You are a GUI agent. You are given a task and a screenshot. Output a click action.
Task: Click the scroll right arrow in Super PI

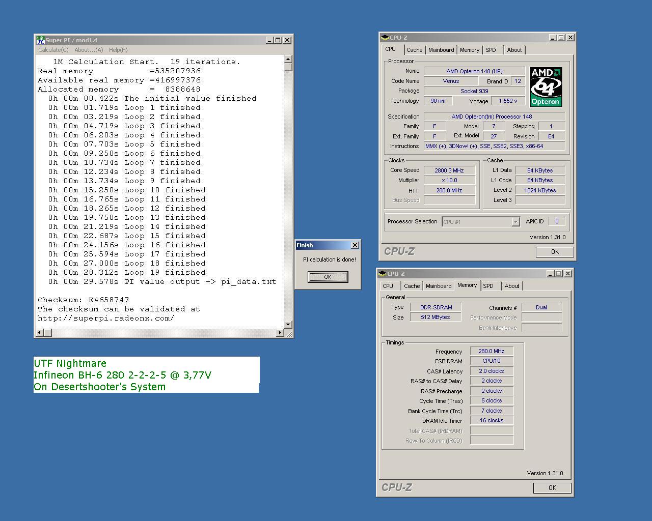(x=280, y=333)
